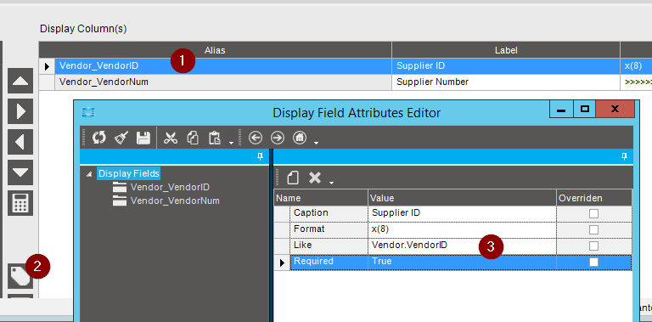Click the Alias column header
Viewport: 652px width, 322px height.
coord(215,50)
